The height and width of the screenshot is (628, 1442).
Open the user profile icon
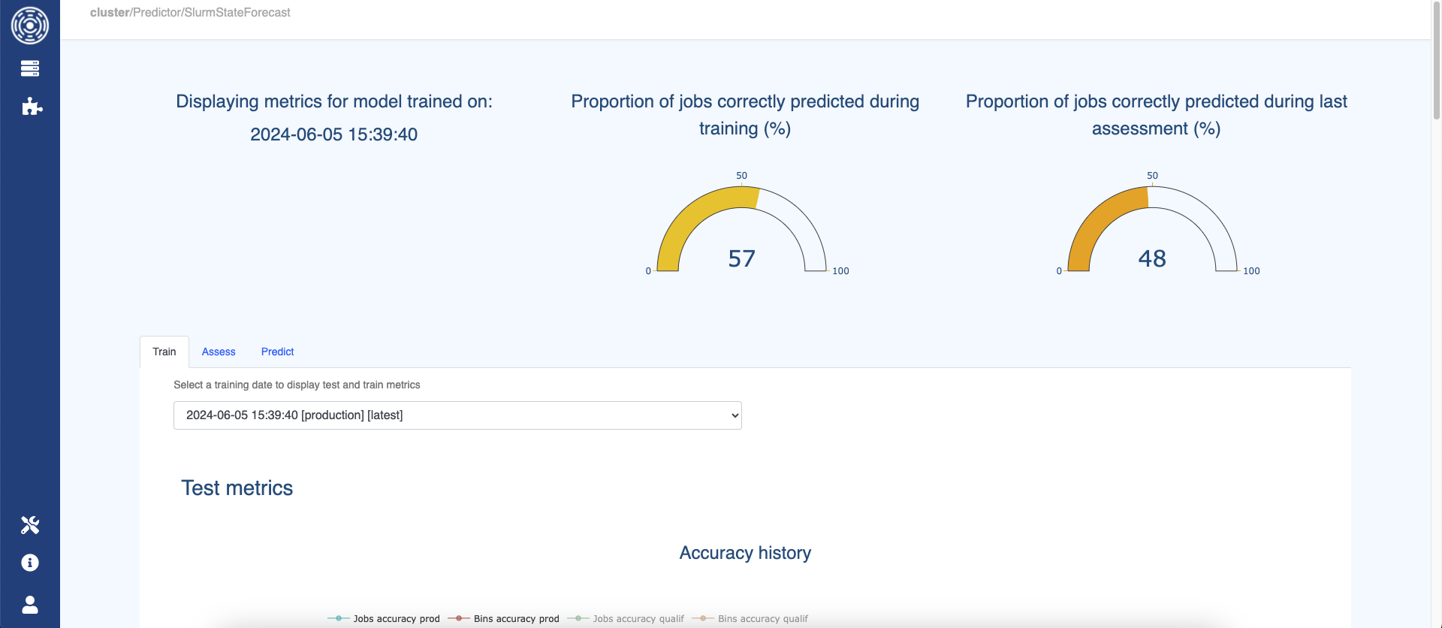[x=30, y=605]
